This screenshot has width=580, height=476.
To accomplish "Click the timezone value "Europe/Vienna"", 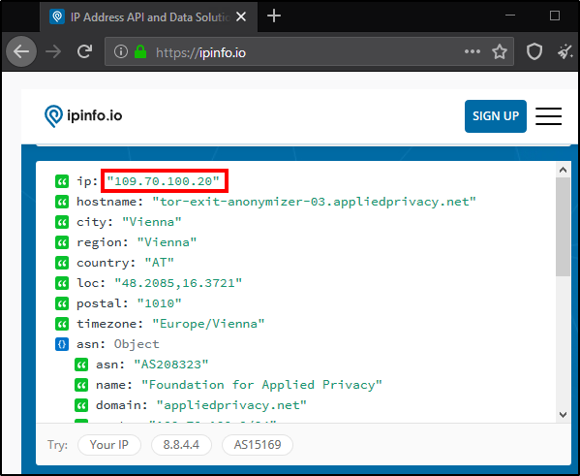I will [x=208, y=324].
